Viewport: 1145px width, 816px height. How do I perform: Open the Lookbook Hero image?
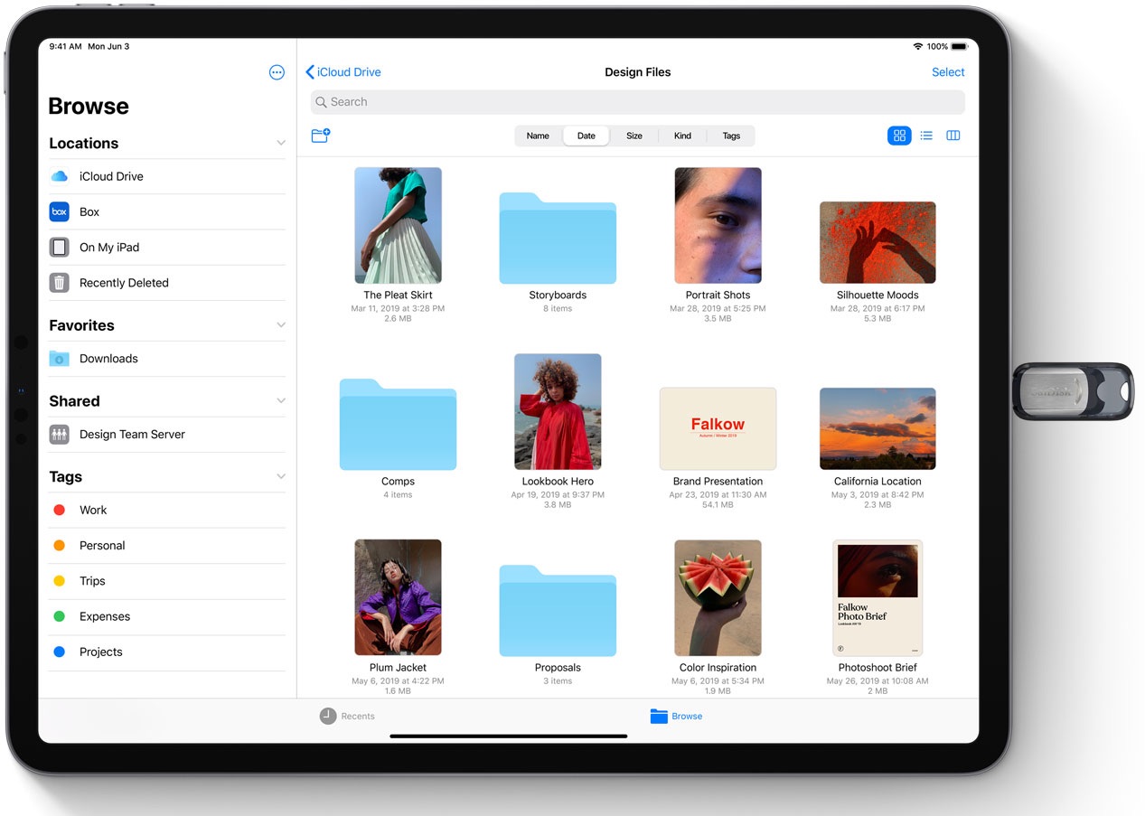pyautogui.click(x=558, y=411)
